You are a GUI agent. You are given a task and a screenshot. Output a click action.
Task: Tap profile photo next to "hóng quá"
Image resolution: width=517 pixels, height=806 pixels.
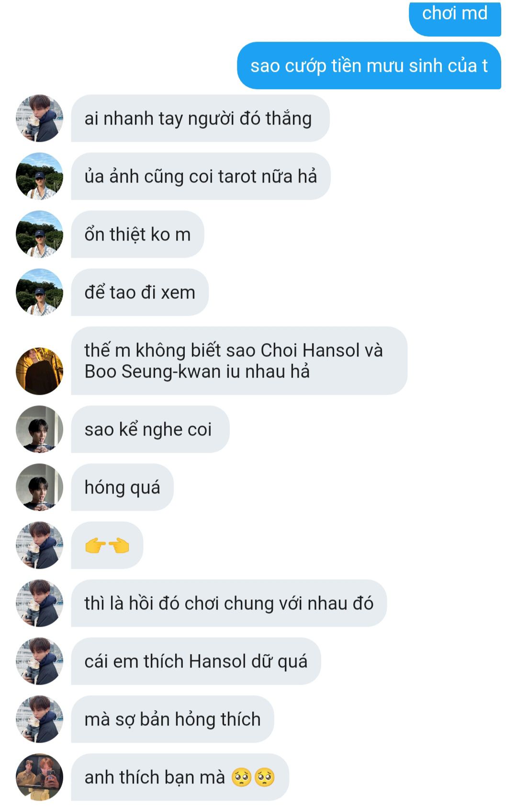39,487
